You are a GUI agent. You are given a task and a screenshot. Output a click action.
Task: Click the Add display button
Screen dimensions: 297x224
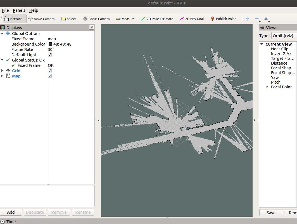pyautogui.click(x=11, y=212)
